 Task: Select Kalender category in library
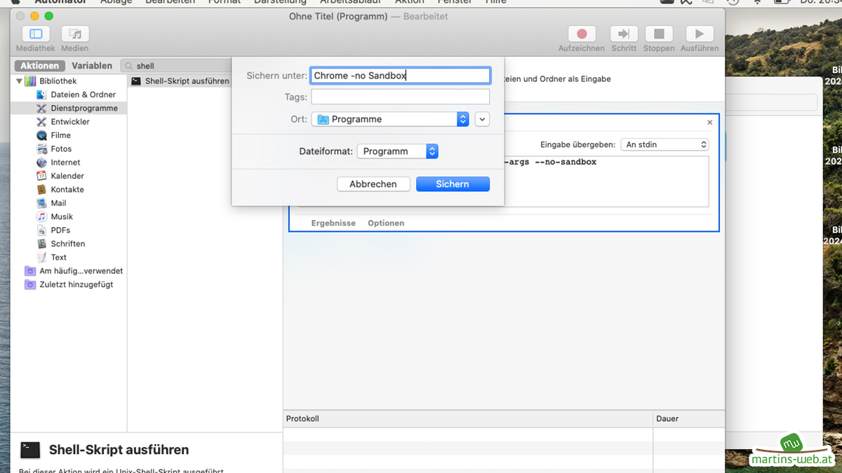coord(67,176)
